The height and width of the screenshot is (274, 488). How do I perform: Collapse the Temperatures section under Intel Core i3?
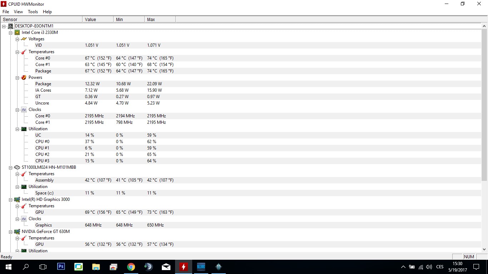pos(17,52)
